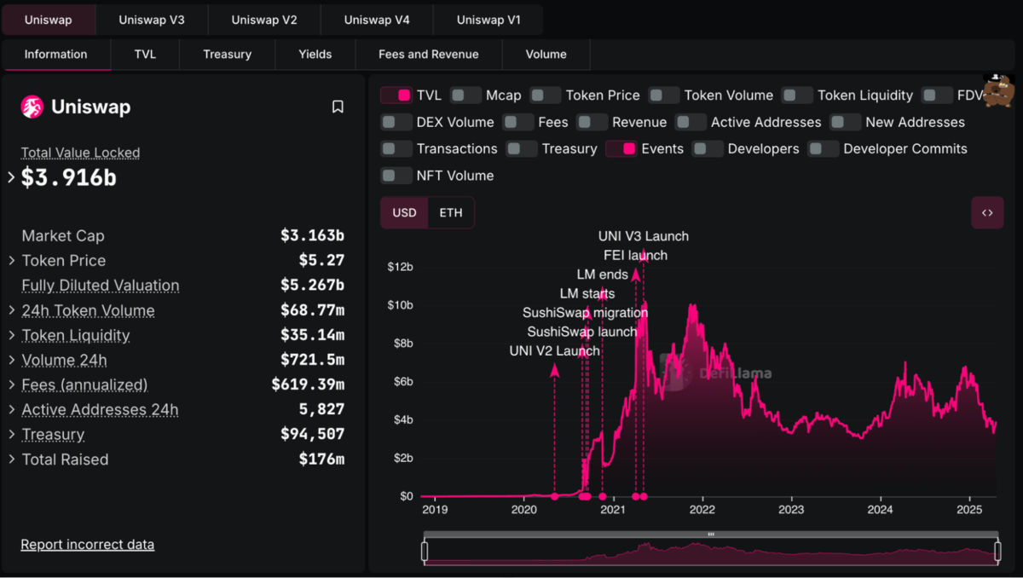Expand the Treasury row chevron
The image size is (1023, 578).
11,434
